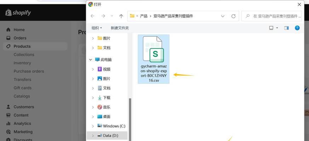The height and width of the screenshot is (141, 309).
Task: Open the recent locations dropdown arrow
Action: point(112,16)
